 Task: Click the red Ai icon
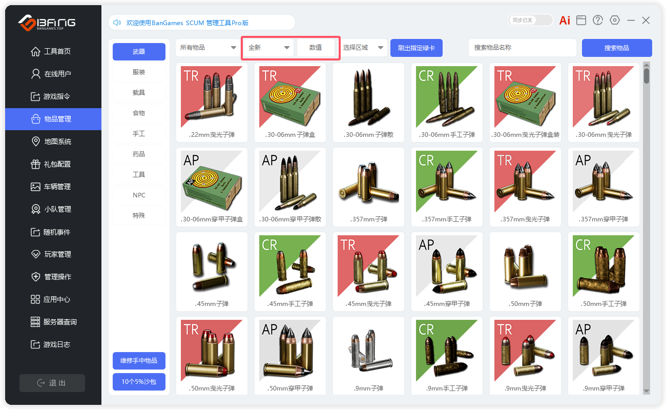click(x=565, y=20)
